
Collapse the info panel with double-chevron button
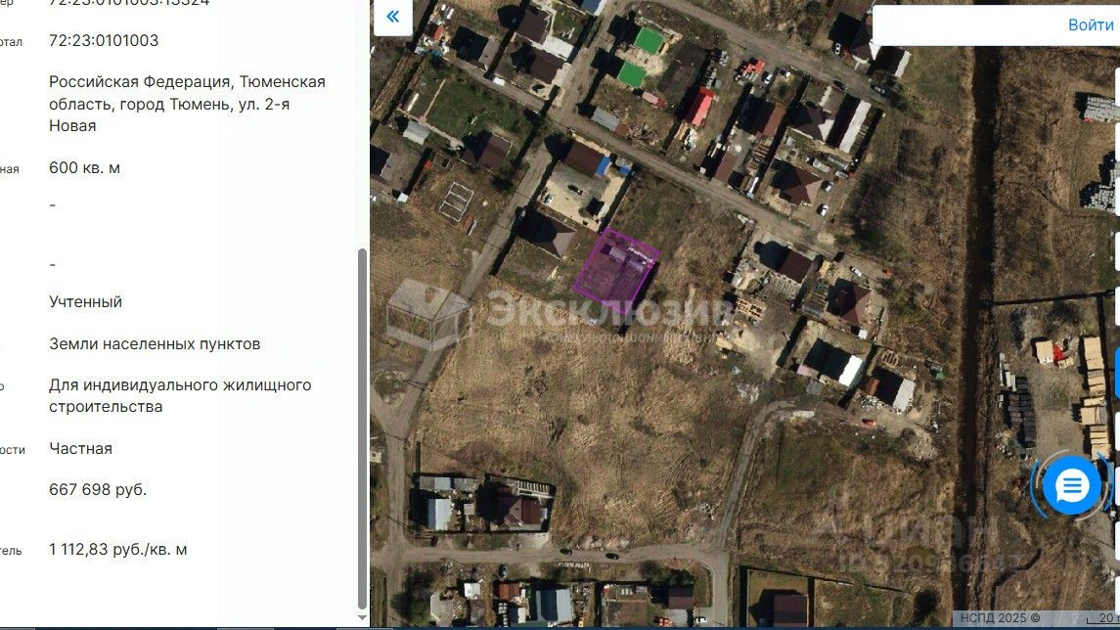coord(392,17)
